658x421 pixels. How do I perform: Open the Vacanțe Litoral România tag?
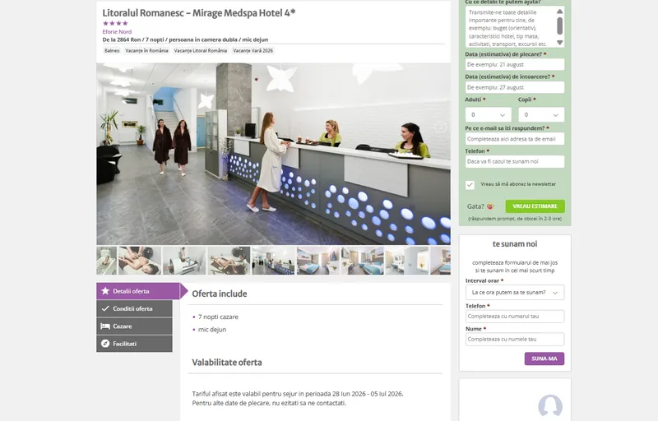coord(201,51)
